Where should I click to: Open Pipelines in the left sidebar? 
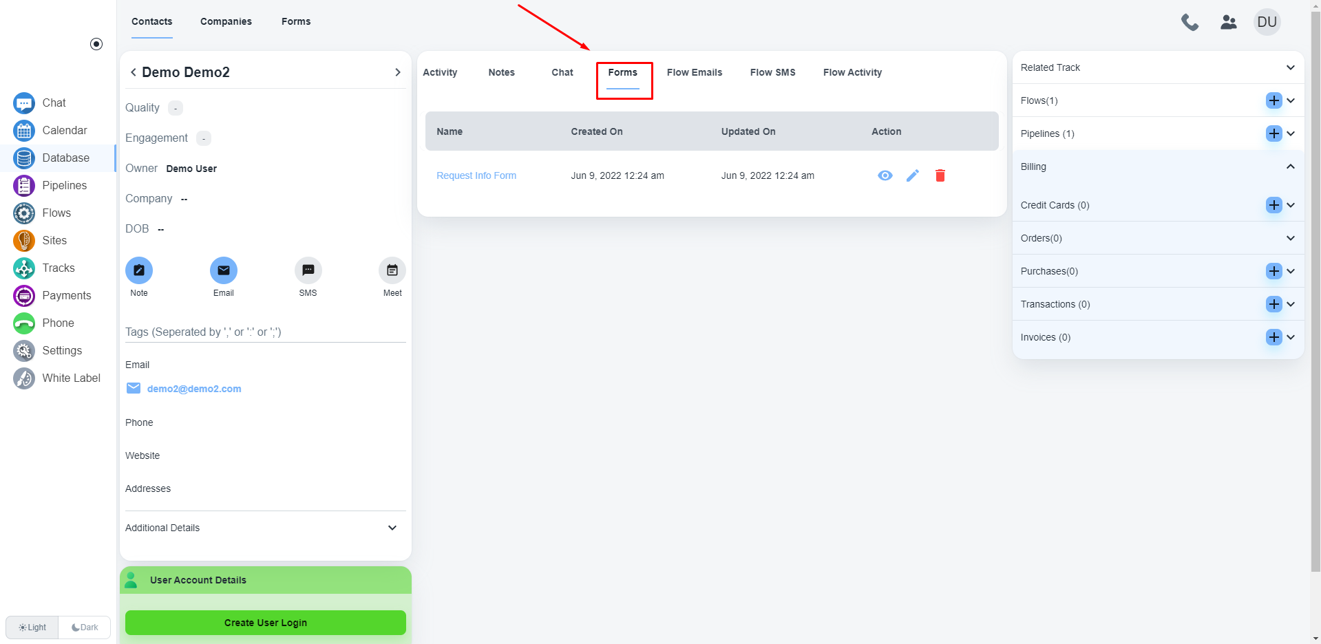click(64, 185)
